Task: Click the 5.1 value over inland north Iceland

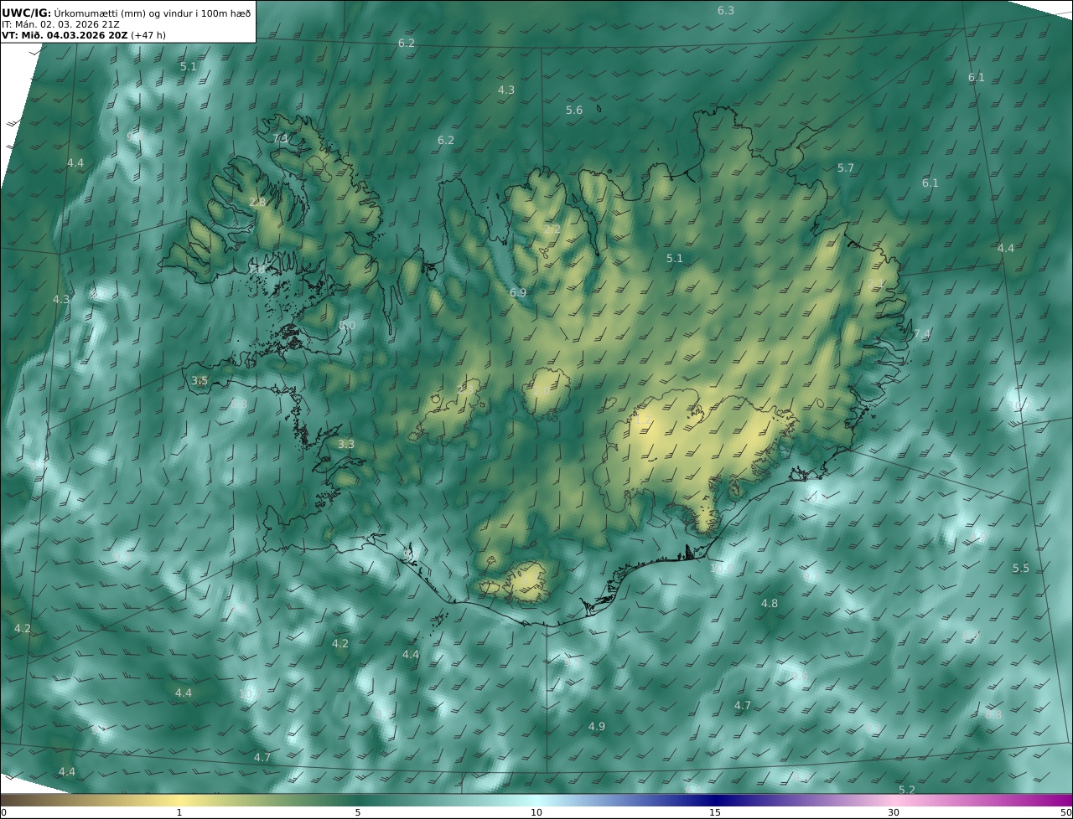Action: click(x=675, y=258)
